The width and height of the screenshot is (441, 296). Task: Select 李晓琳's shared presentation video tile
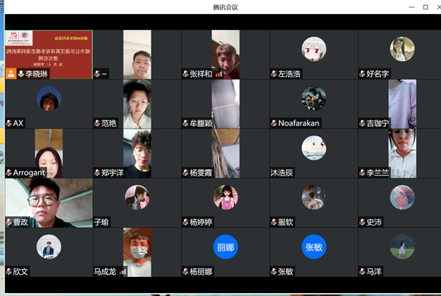(49, 50)
